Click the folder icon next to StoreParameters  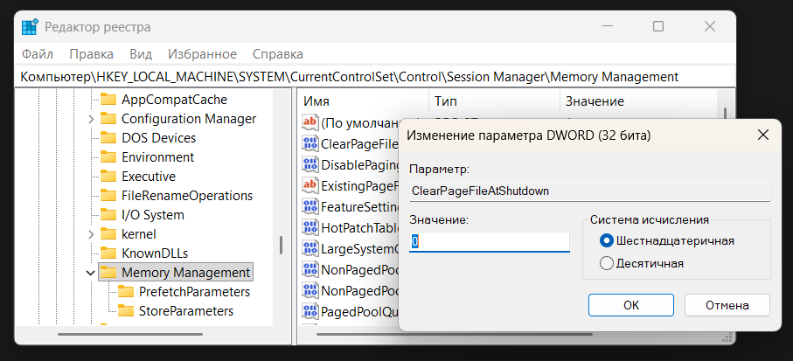point(126,311)
